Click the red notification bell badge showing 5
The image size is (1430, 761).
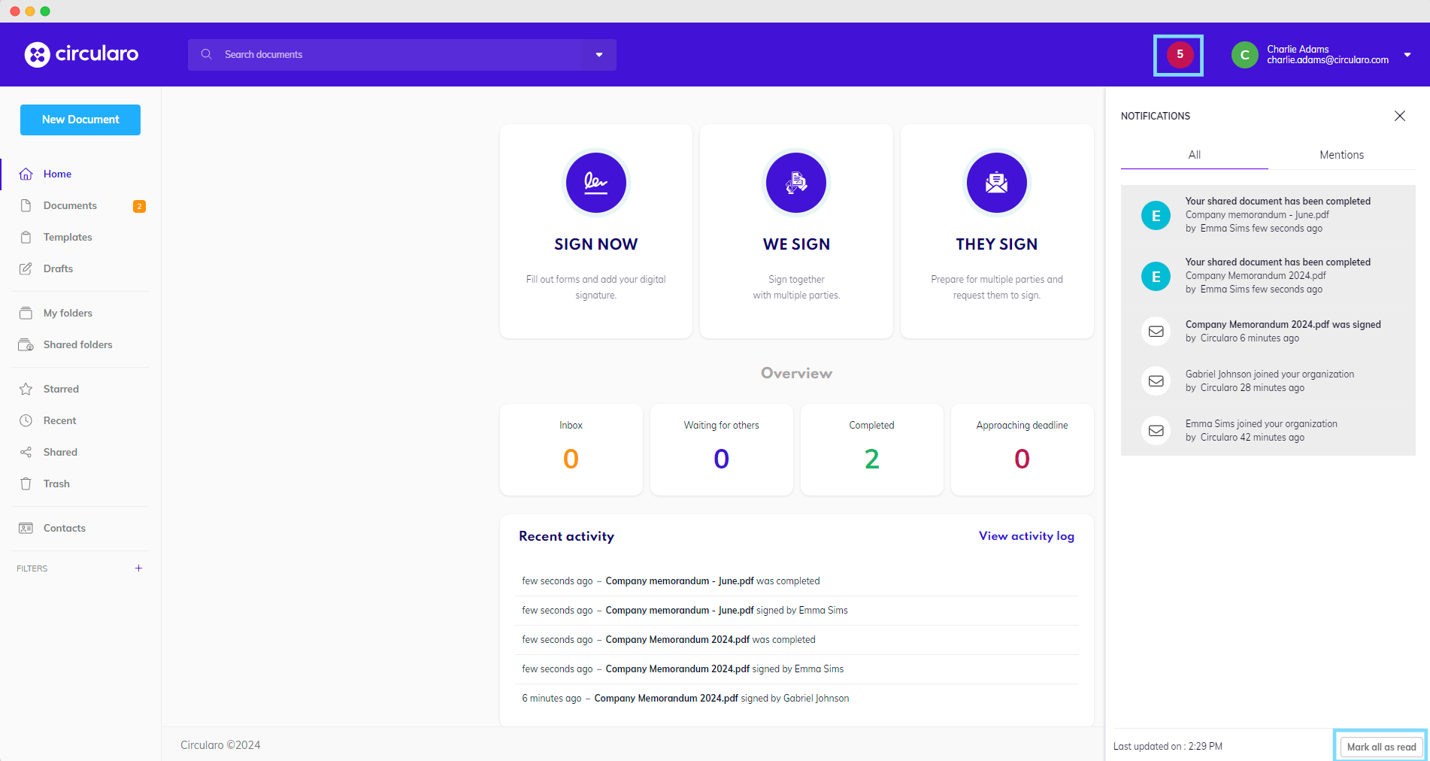click(1179, 55)
